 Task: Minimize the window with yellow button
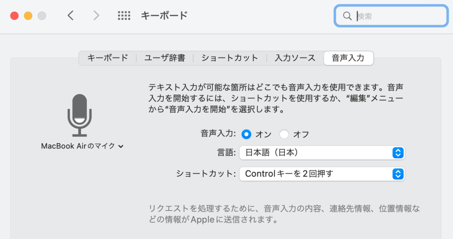(x=28, y=16)
